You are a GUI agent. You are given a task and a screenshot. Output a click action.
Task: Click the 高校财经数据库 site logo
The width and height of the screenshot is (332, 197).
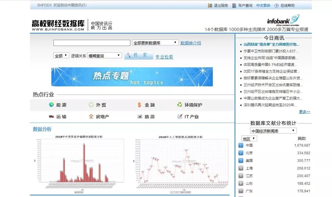(58, 25)
